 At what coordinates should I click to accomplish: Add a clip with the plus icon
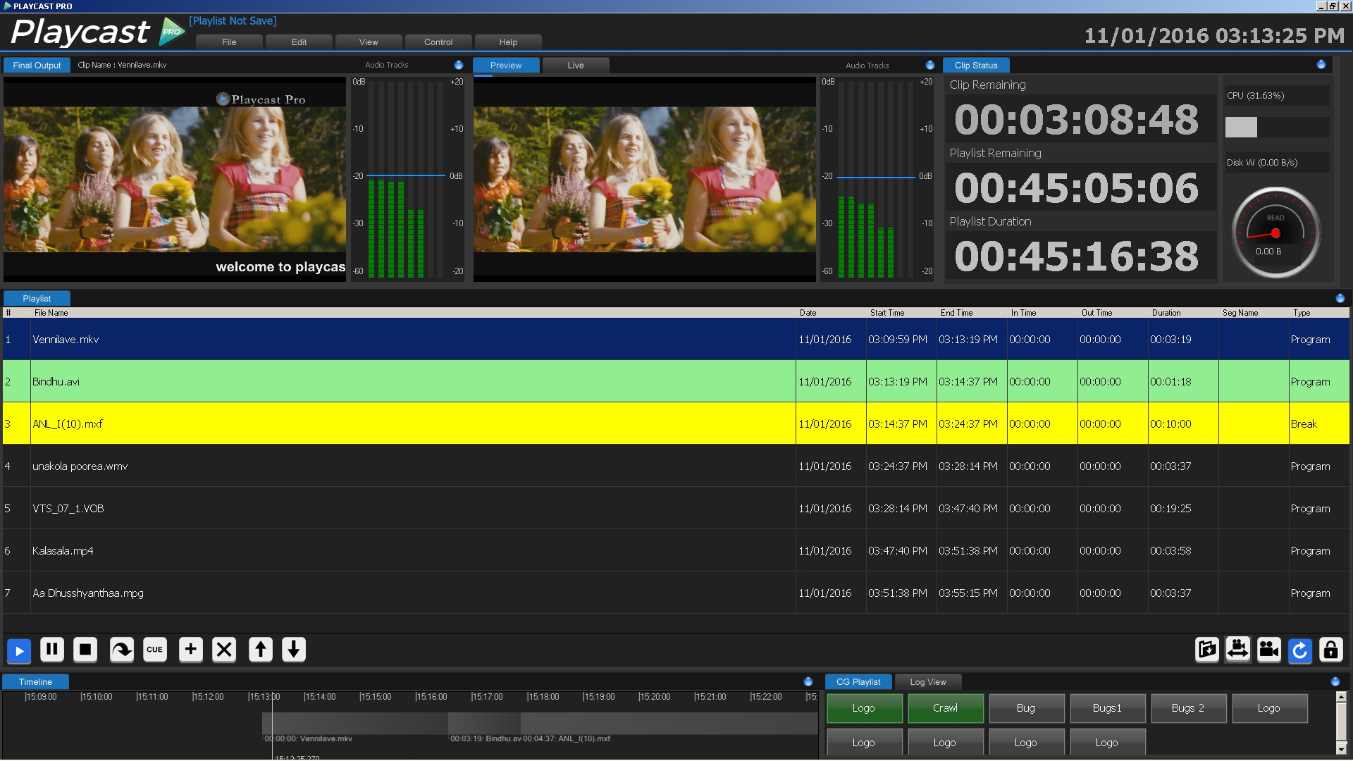(191, 650)
